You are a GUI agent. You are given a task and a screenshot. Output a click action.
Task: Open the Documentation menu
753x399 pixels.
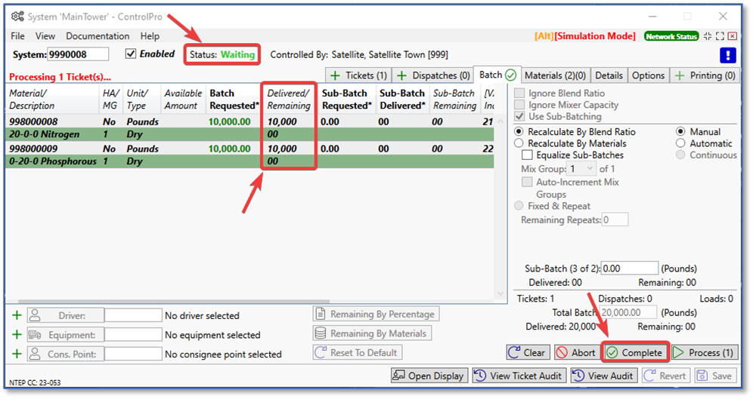98,36
